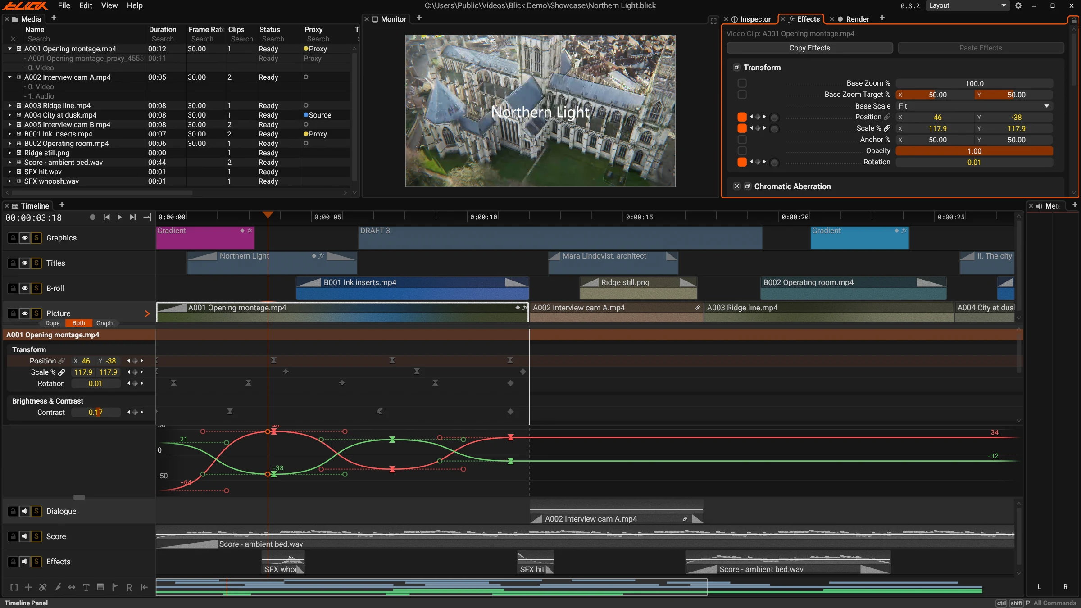The height and width of the screenshot is (608, 1081).
Task: Disable the orange Rotation keyframe toggle
Action: tap(742, 162)
